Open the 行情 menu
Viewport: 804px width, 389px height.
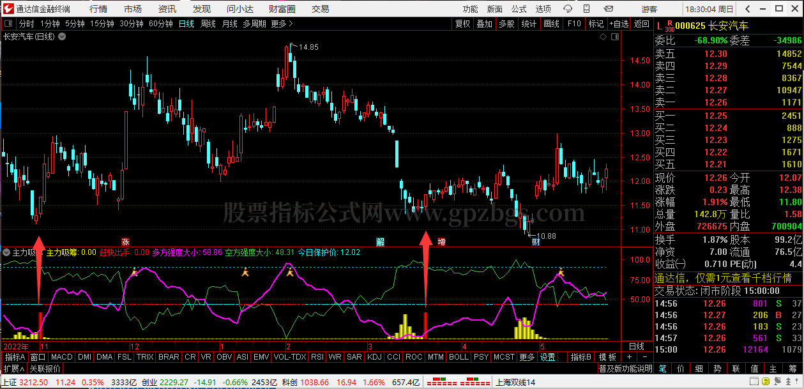tap(98, 9)
